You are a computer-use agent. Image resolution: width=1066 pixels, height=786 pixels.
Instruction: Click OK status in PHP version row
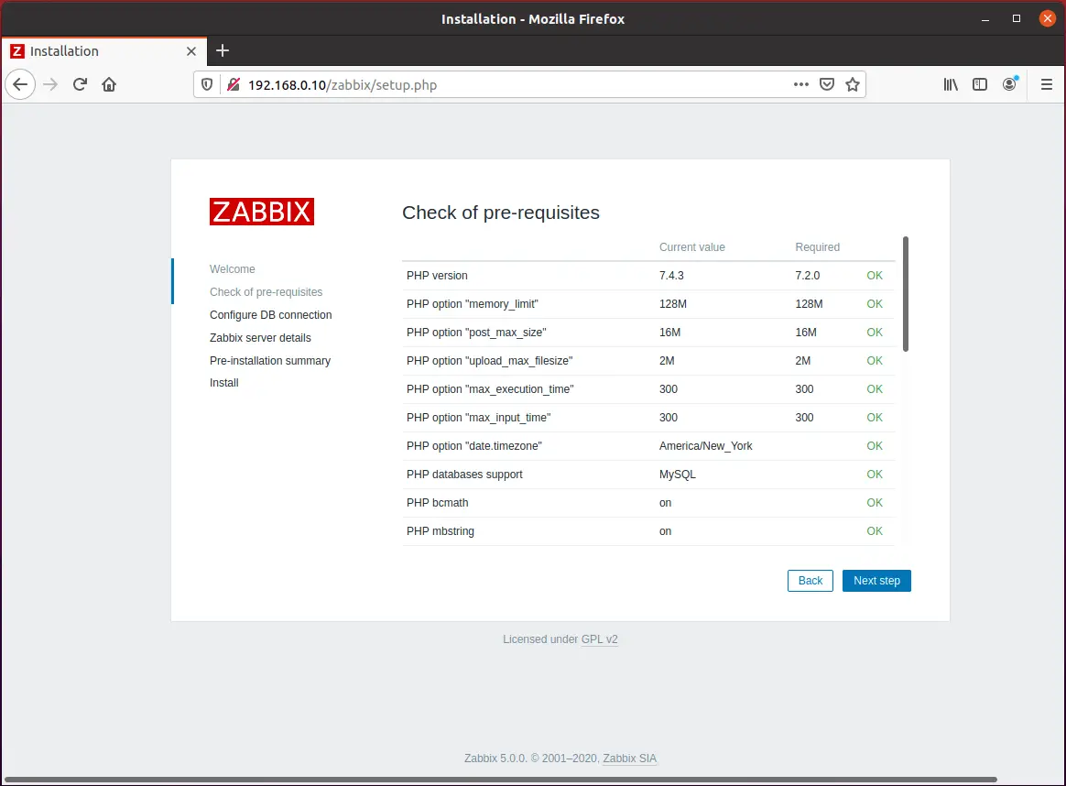(x=875, y=276)
